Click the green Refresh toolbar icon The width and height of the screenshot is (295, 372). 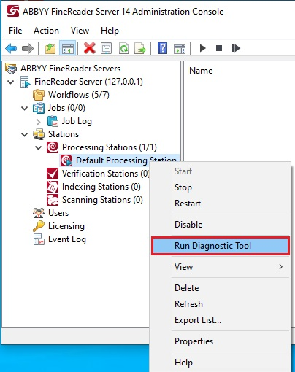[123, 48]
